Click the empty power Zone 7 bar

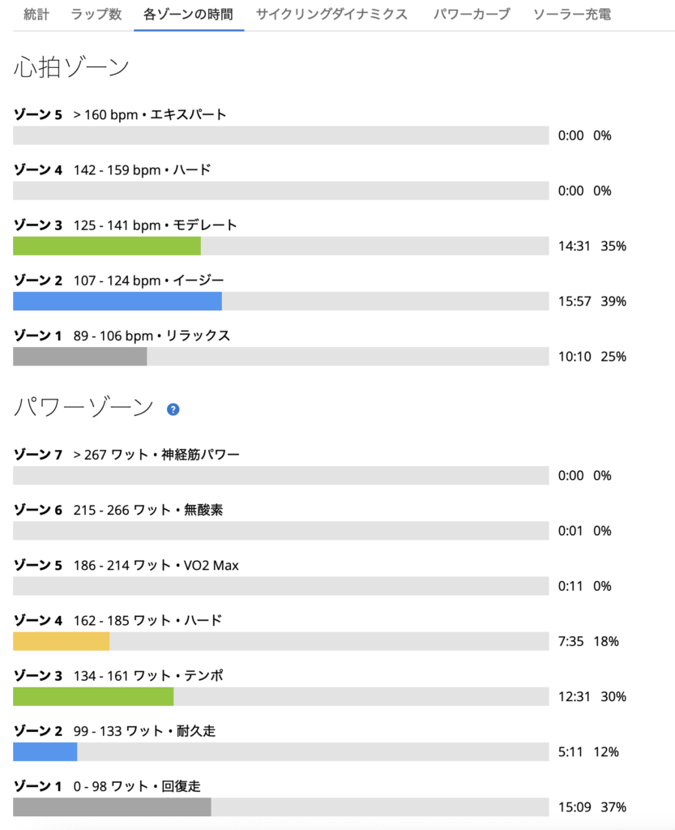pyautogui.click(x=280, y=476)
